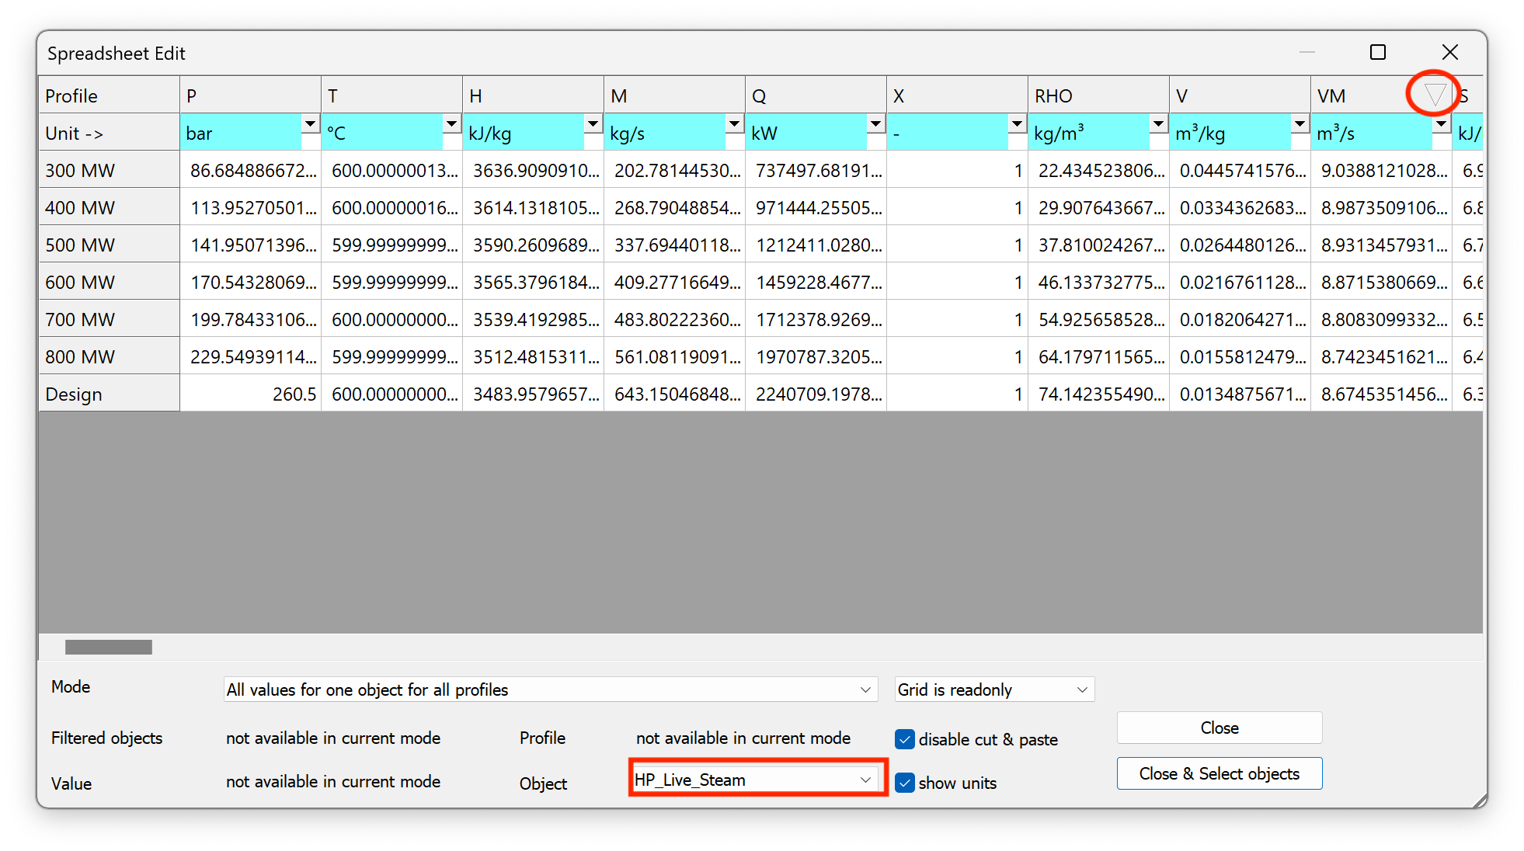Click Close & Select objects button
Viewport: 1524px width, 851px height.
pos(1219,773)
